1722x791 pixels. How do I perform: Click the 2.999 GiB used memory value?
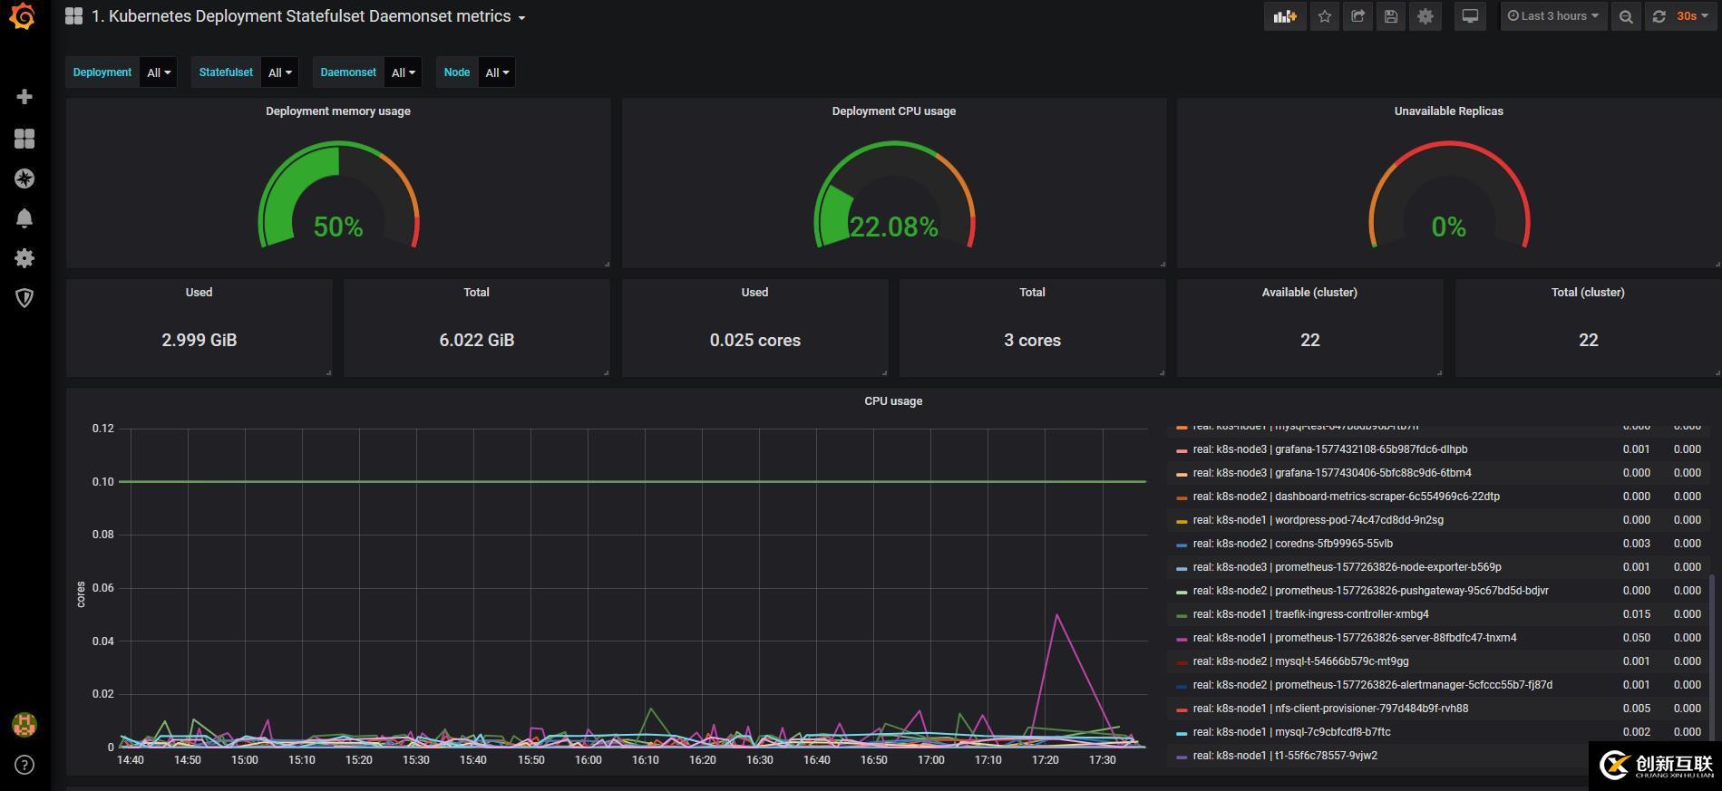pyautogui.click(x=199, y=340)
